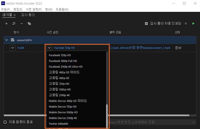Click the concert_1.mp4 output file path link

point(140,48)
